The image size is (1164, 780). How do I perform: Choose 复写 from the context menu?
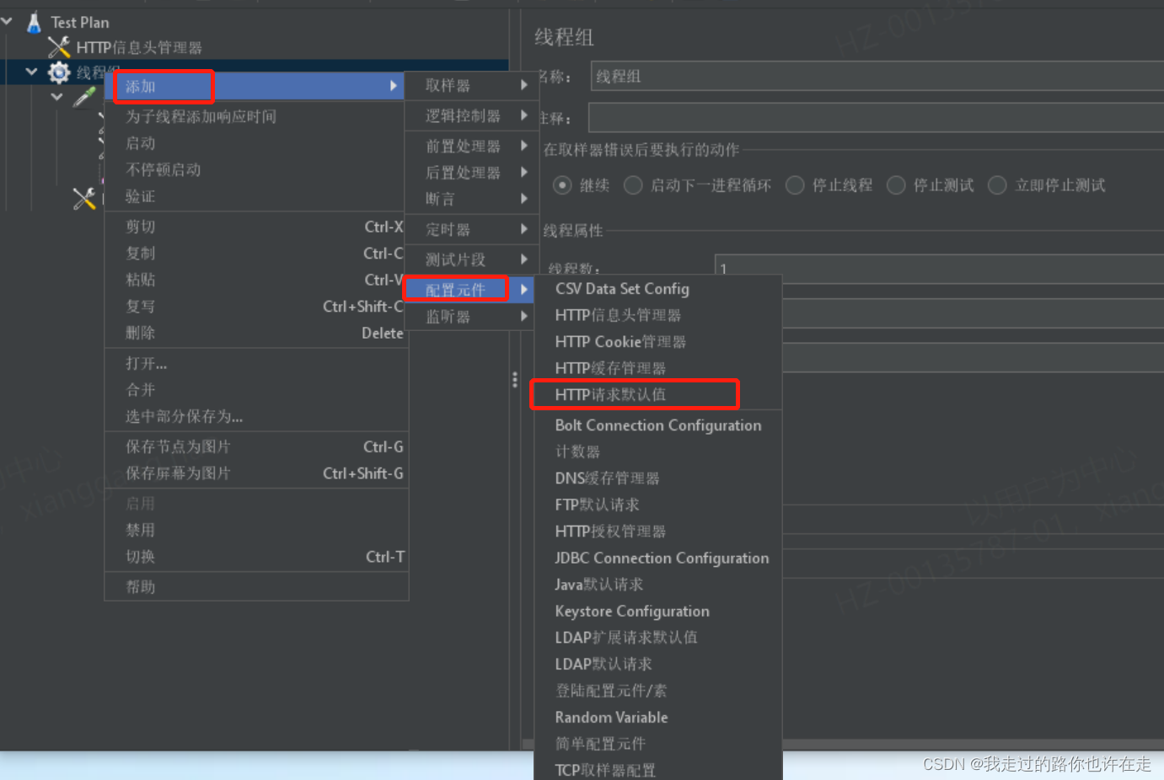point(256,307)
